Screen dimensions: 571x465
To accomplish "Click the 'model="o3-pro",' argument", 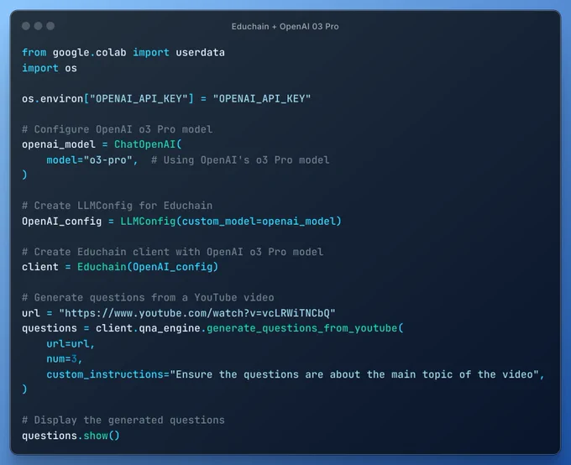I will [92, 160].
